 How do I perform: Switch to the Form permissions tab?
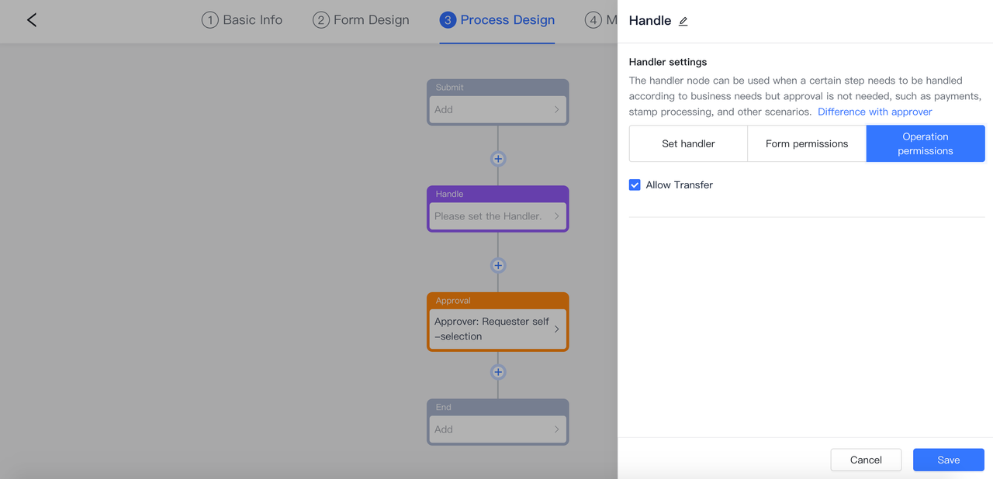[807, 143]
